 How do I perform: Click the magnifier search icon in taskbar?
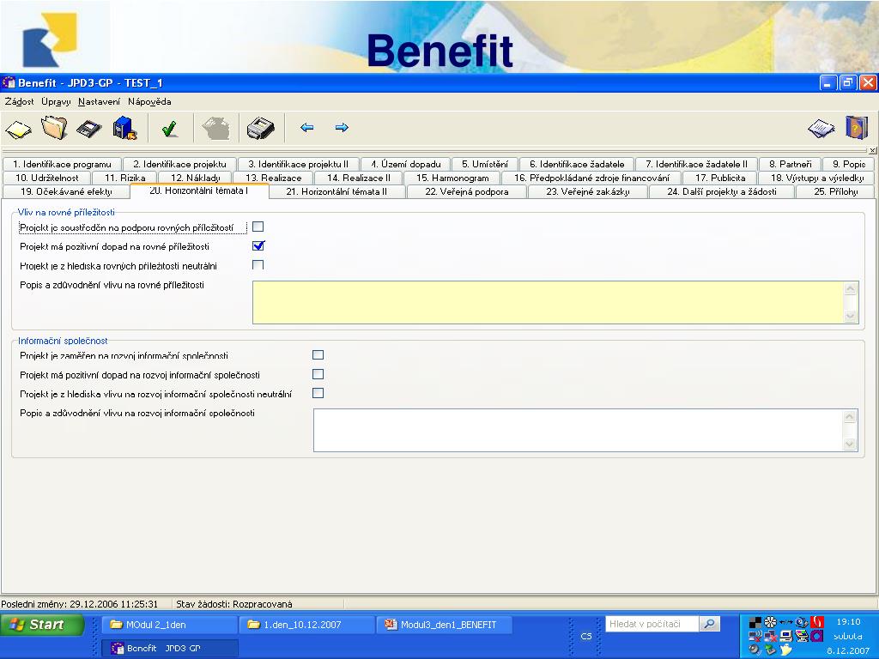pos(709,624)
